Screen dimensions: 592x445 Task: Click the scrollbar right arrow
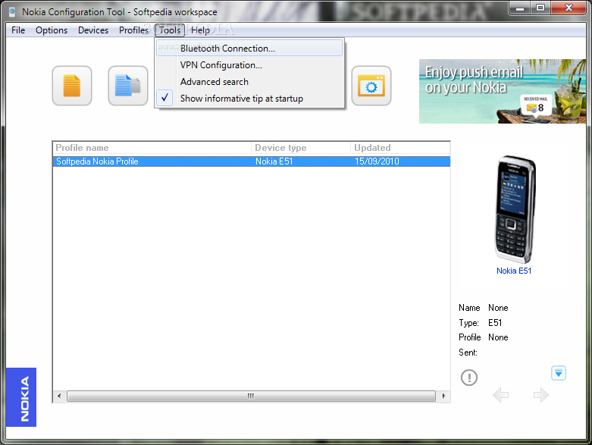(x=443, y=396)
